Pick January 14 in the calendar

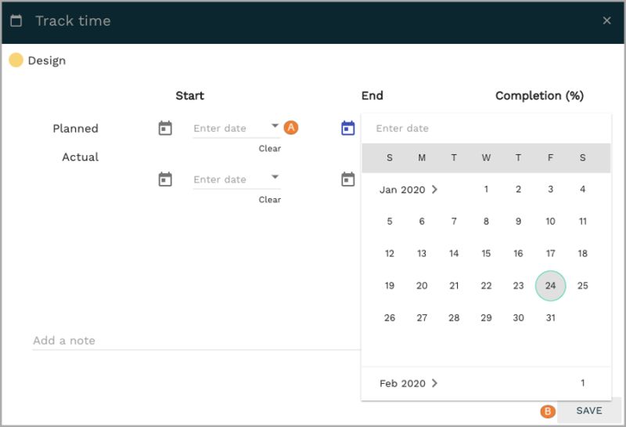(x=454, y=254)
